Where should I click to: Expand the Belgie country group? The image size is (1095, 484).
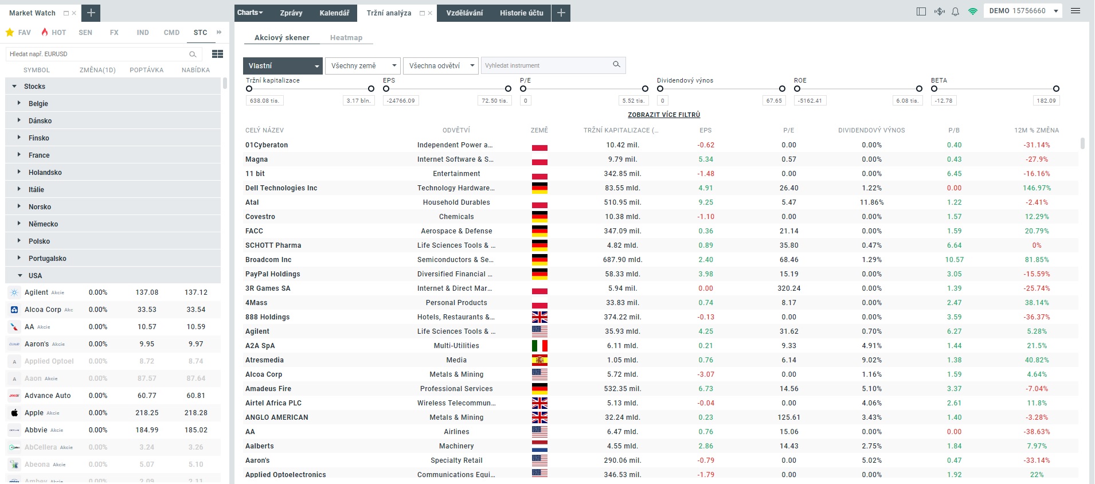coord(19,103)
